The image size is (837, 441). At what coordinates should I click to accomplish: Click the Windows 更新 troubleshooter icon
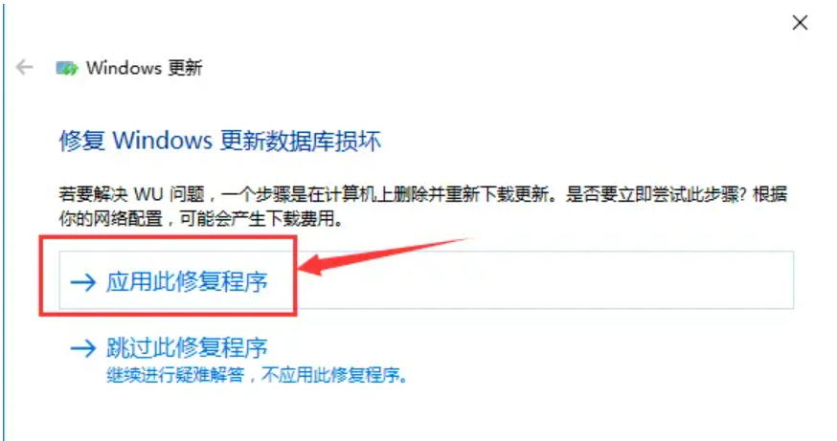[67, 68]
